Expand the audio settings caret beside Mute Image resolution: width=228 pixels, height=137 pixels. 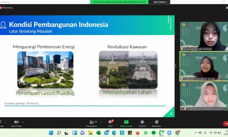point(5,122)
